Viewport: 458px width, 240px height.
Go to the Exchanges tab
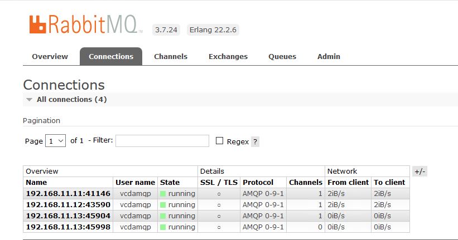228,56
